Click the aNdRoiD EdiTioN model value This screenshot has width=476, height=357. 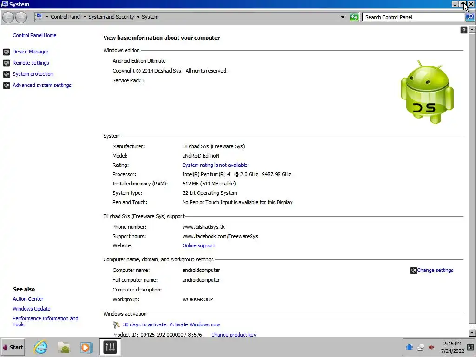(201, 156)
